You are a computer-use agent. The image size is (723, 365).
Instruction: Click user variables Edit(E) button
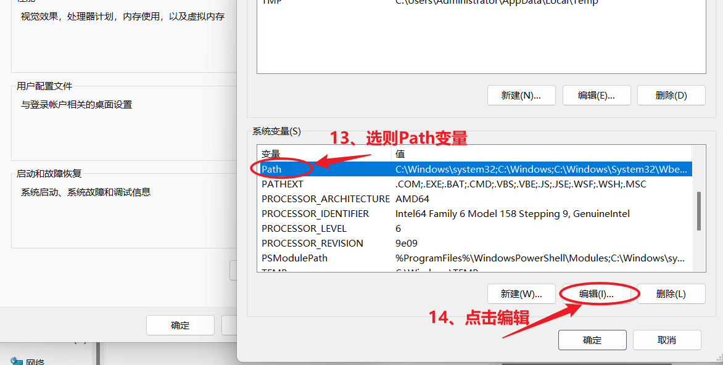pos(596,96)
